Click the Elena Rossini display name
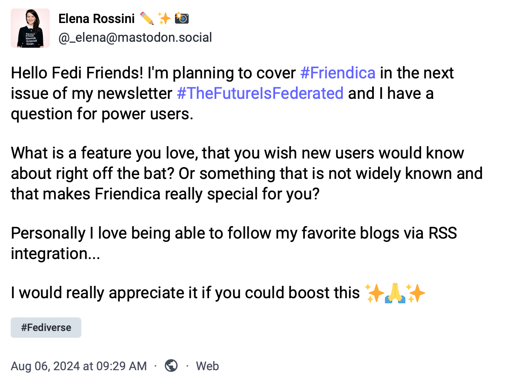The width and height of the screenshot is (505, 380). coord(96,18)
